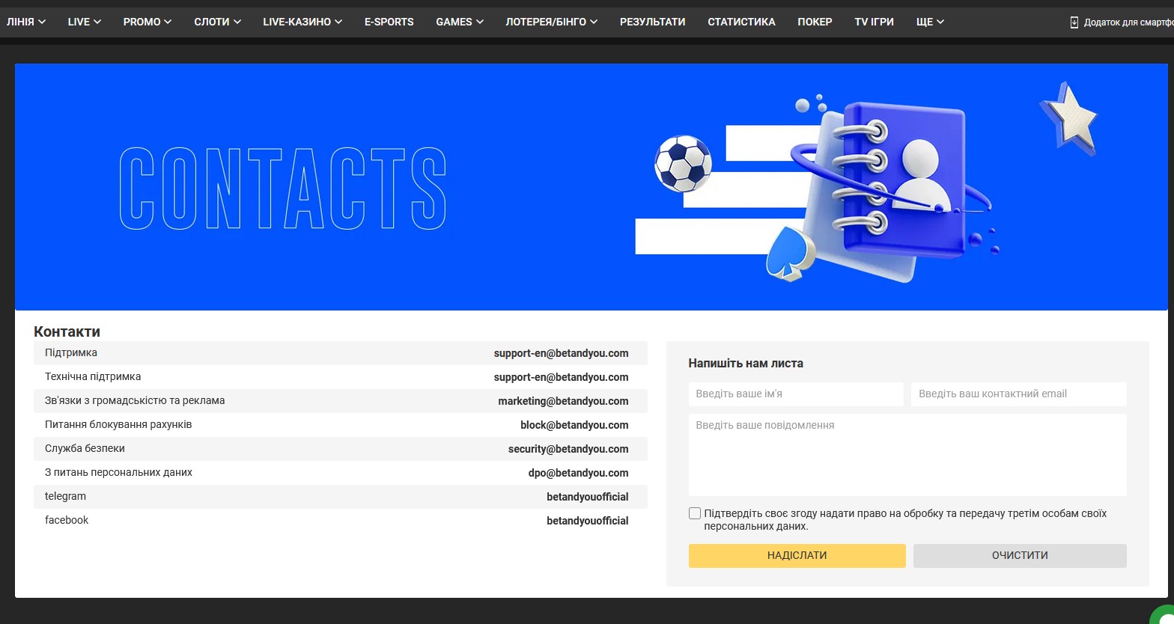Viewport: 1174px width, 624px height.
Task: Open the СТАТИСТИКА page
Action: 741,22
